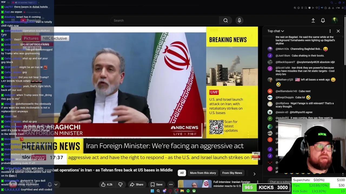
Task: Open the browser's main menu lines icon
Action: 343,8
